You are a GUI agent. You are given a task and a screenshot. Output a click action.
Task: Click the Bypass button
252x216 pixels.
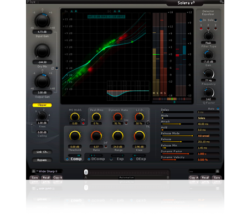[42, 160]
